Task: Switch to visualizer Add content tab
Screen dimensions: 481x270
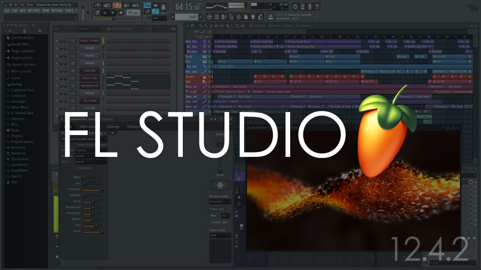Action: click(88, 126)
